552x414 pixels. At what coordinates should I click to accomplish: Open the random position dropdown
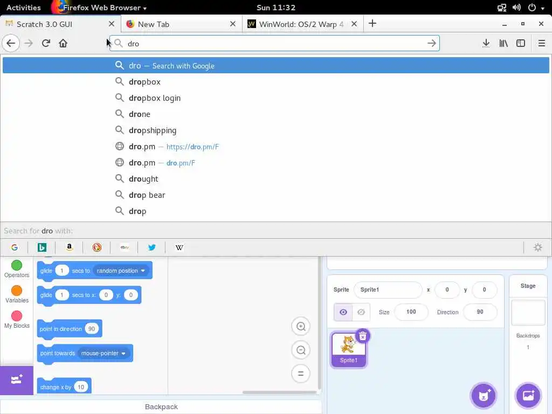tap(121, 271)
